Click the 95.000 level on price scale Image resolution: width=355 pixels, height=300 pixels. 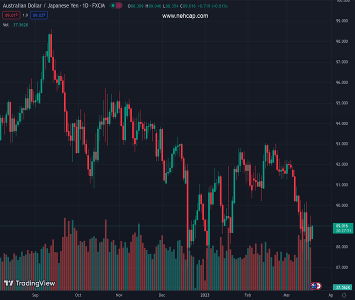pos(342,103)
